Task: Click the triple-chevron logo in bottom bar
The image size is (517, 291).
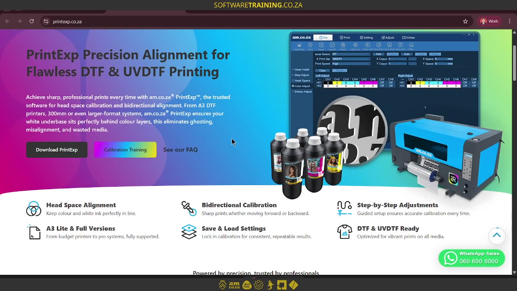Action: [x=223, y=285]
